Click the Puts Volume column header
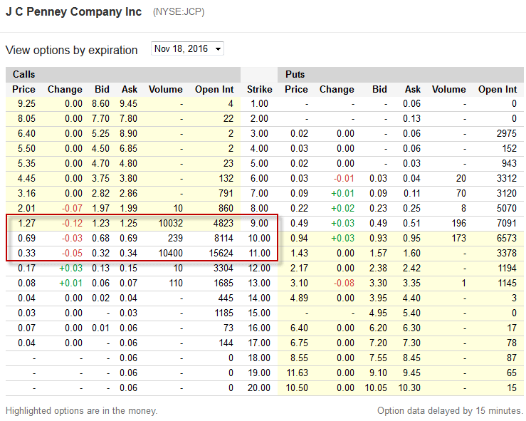This screenshot has height=421, width=526. [449, 89]
